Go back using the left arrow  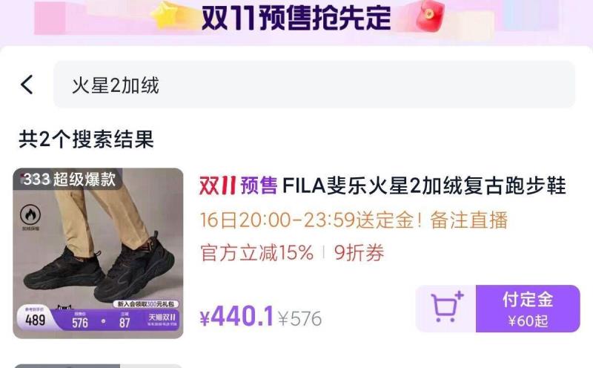click(x=27, y=85)
